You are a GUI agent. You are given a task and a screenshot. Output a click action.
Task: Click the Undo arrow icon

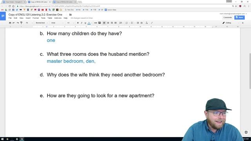(14, 23)
